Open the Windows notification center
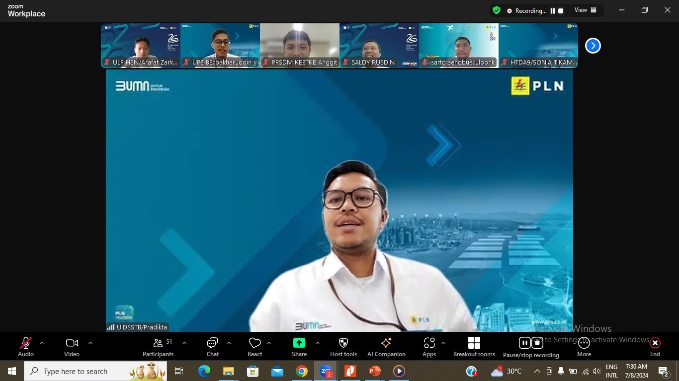Image resolution: width=679 pixels, height=381 pixels. (664, 371)
